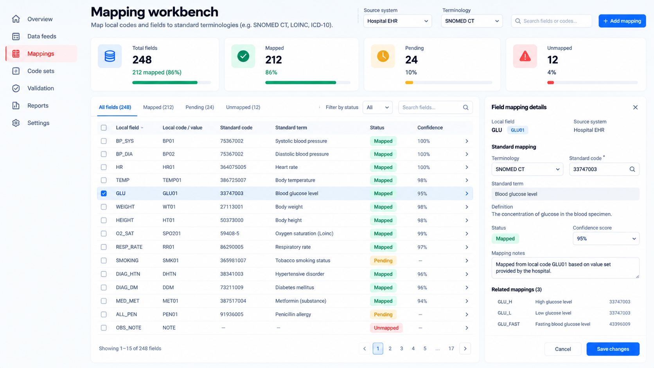Open the Source system Hospital EHR dropdown

[x=397, y=21]
